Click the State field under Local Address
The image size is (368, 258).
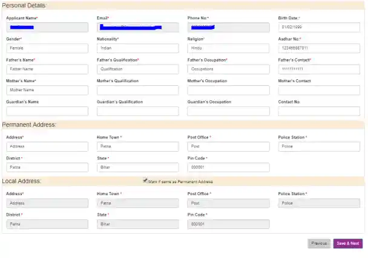pos(137,224)
